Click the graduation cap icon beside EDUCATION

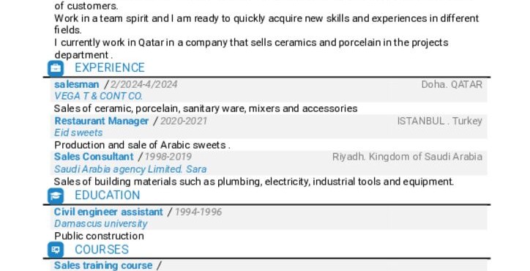[56, 196]
